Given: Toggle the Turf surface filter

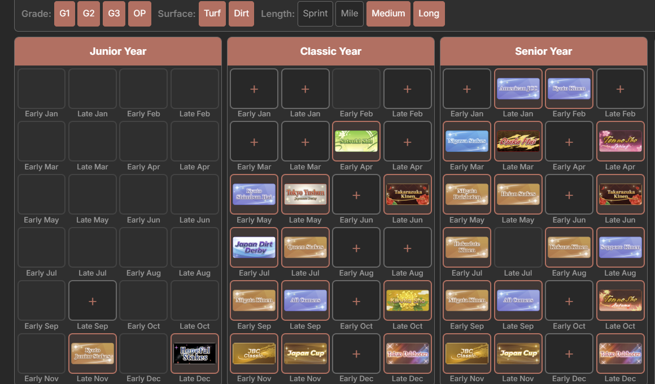Looking at the screenshot, I should pyautogui.click(x=212, y=14).
